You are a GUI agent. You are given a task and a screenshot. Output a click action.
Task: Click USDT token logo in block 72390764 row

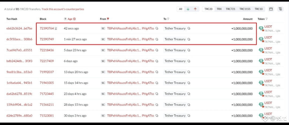click(x=261, y=29)
